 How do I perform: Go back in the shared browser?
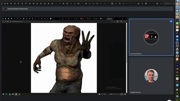pos(3,21)
